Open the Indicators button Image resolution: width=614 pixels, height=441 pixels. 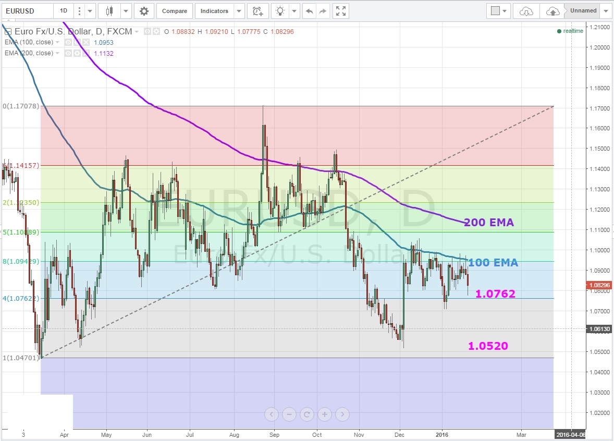214,11
